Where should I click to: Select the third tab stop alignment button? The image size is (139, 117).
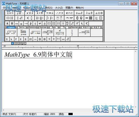tap(19, 43)
